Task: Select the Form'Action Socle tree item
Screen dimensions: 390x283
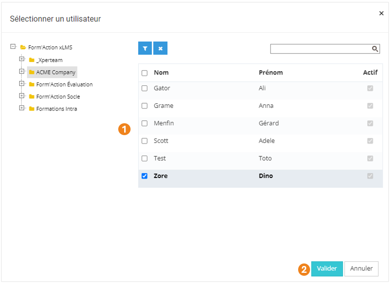Action: click(x=58, y=96)
